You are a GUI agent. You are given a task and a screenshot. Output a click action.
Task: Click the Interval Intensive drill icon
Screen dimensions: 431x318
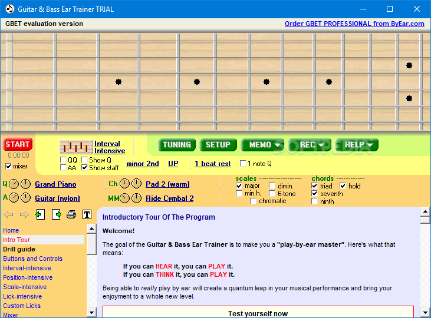76,147
